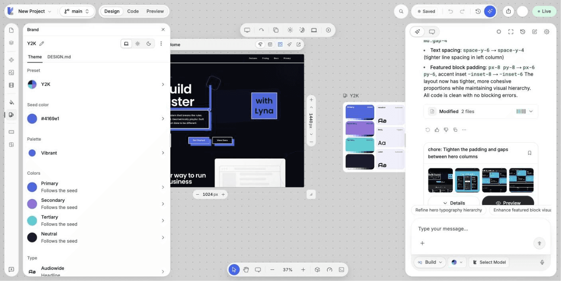Toggle the AI sparkle assistant button
Image resolution: width=561 pixels, height=281 pixels.
(x=490, y=11)
